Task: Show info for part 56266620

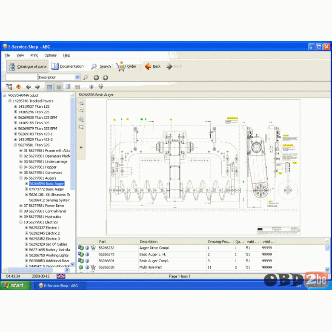Action: point(87,267)
